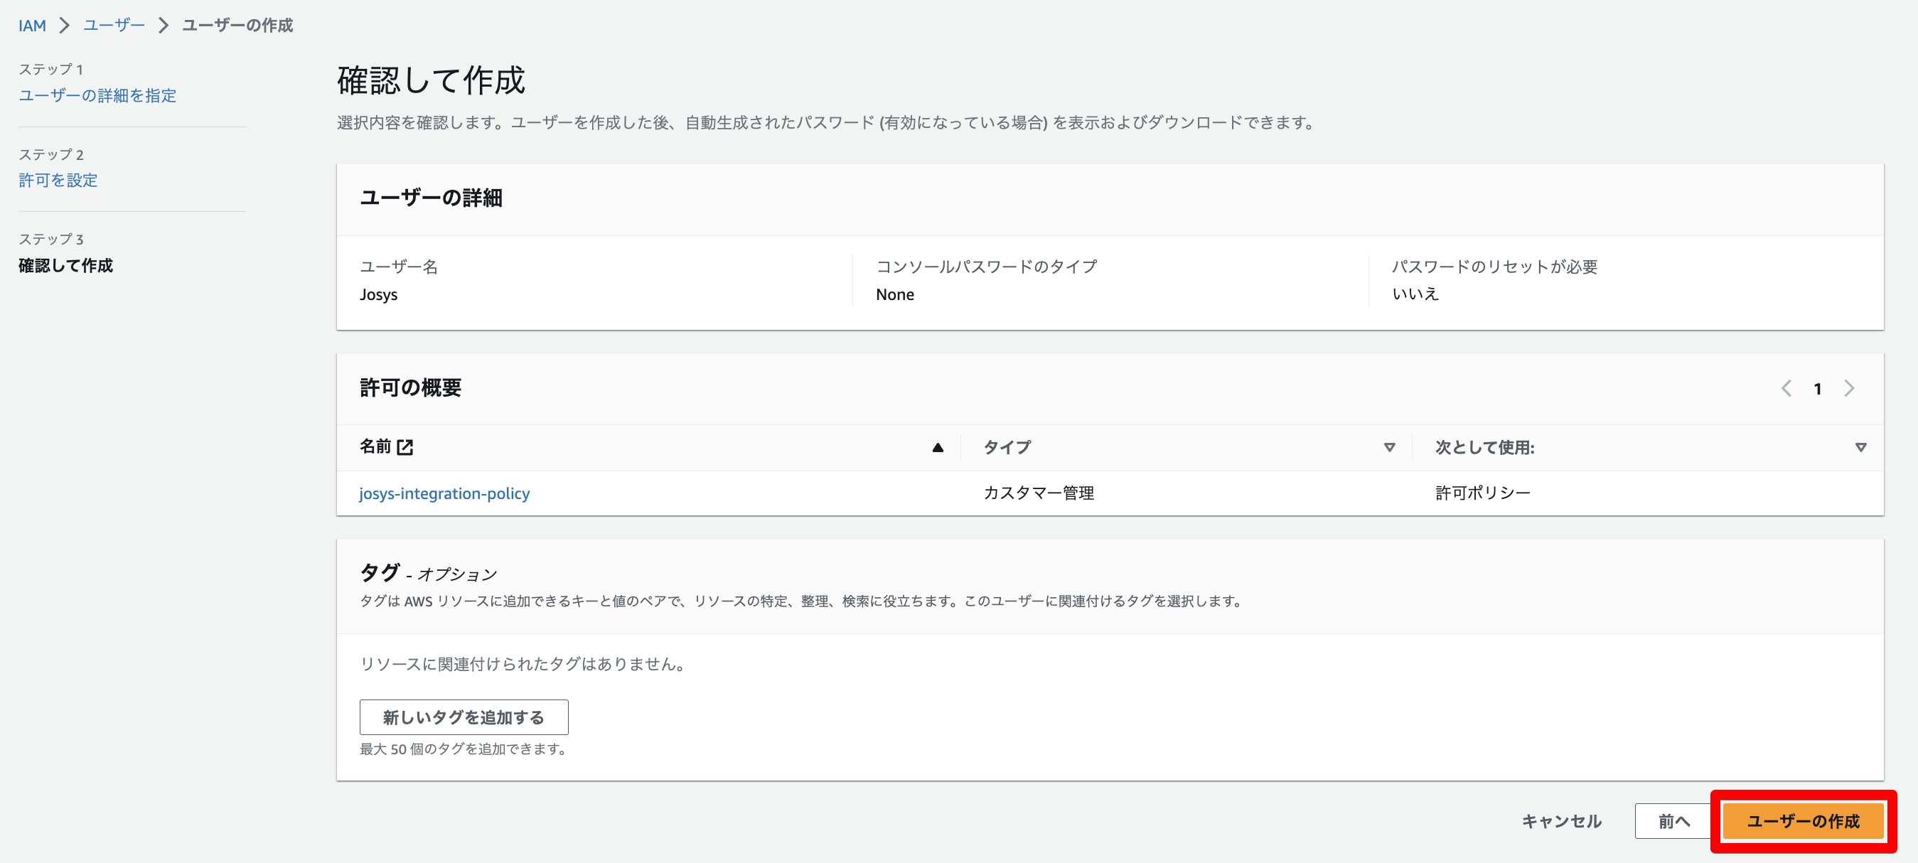The height and width of the screenshot is (863, 1918).
Task: Open the 次として使用 column sort arrow
Action: 1860,448
